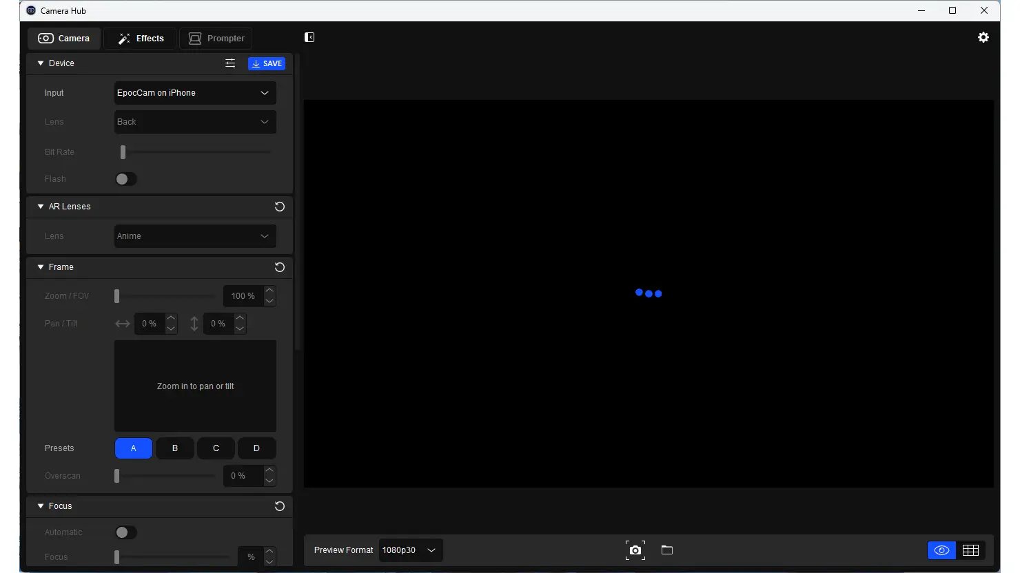1020x573 pixels.
Task: Click the blue SAVE button
Action: click(267, 63)
